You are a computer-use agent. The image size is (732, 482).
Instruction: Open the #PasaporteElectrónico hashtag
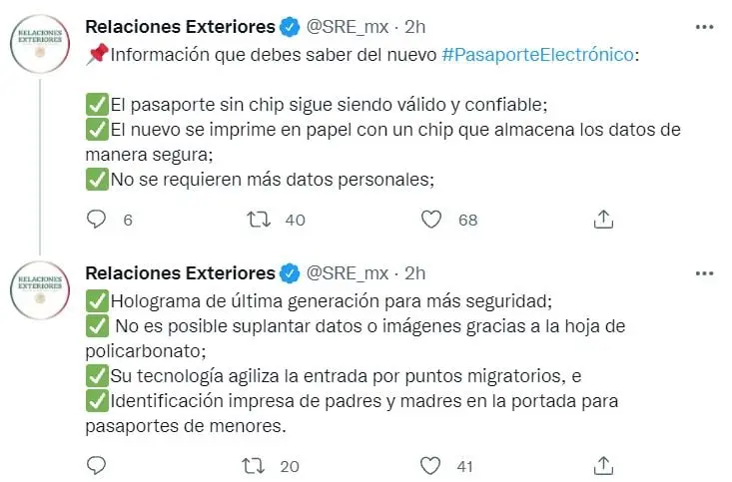537,55
